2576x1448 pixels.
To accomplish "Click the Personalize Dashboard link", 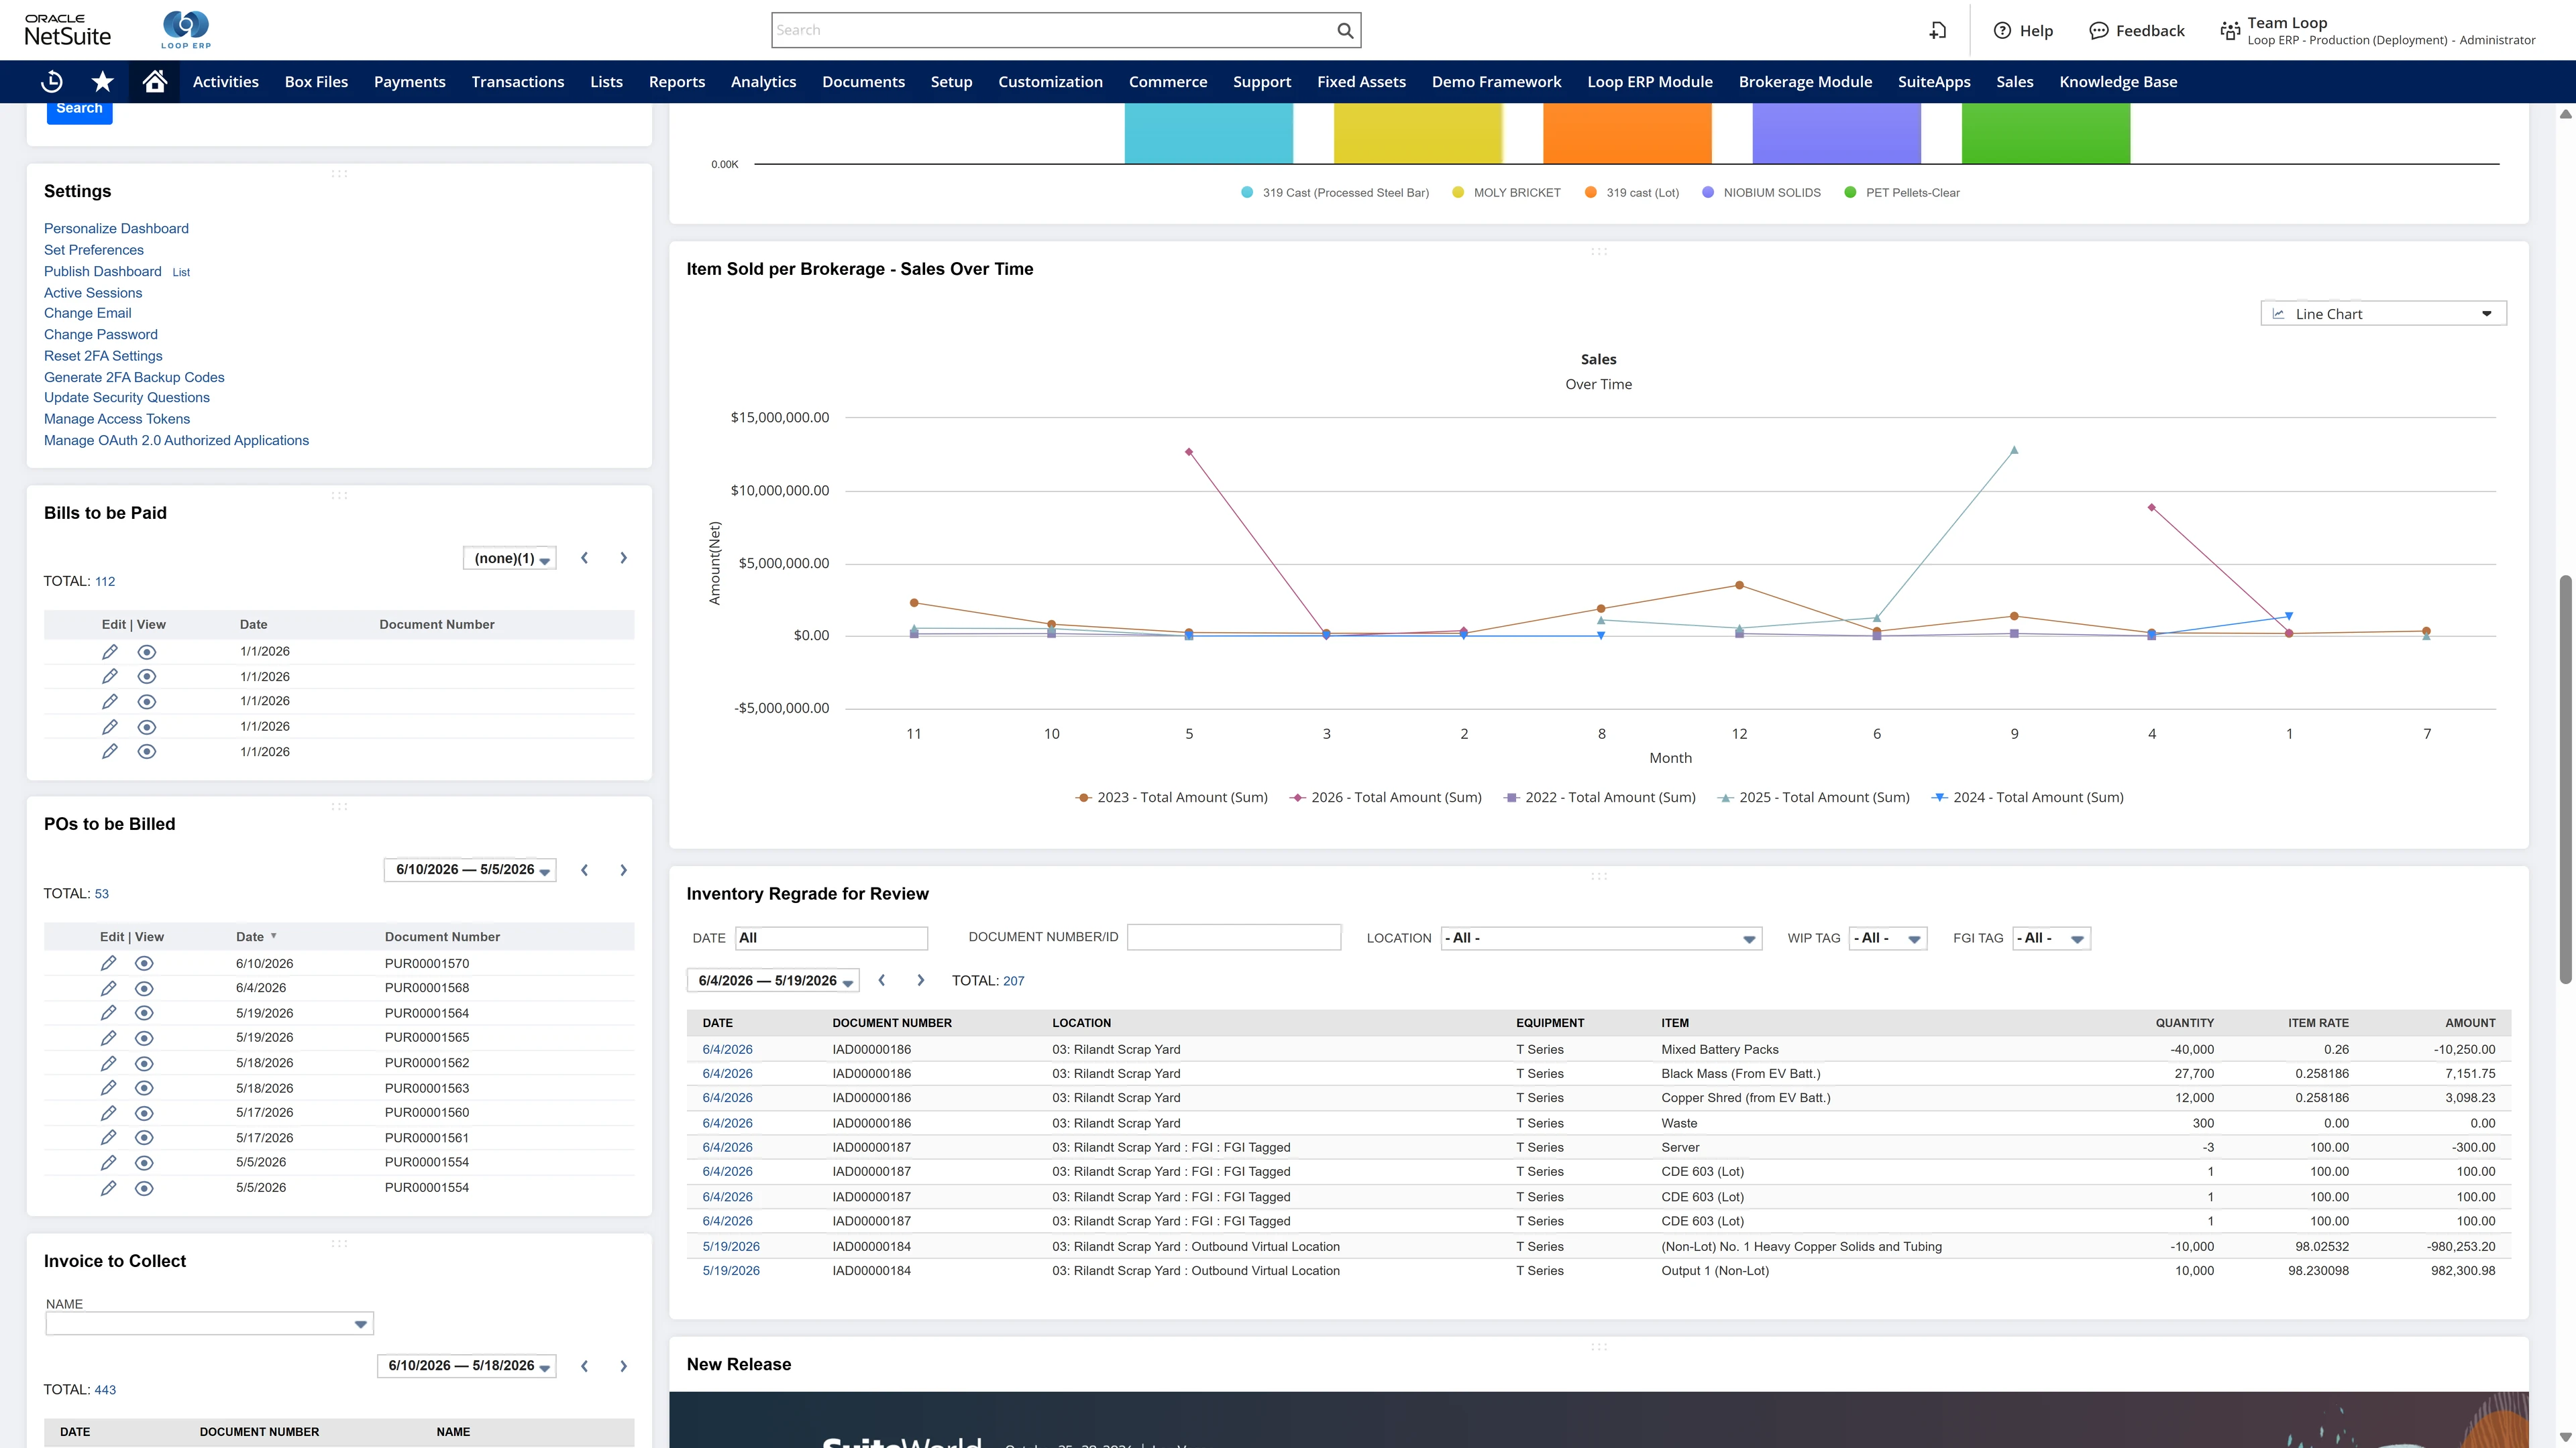I will [x=116, y=229].
